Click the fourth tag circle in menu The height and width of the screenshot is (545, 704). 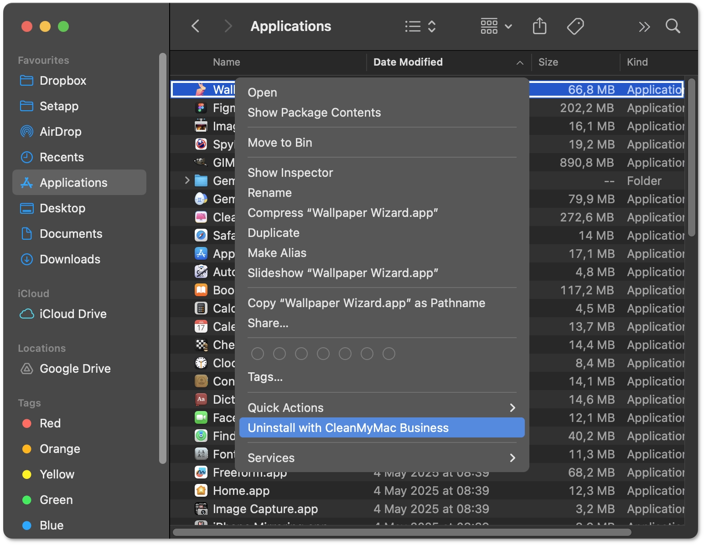[x=323, y=354]
